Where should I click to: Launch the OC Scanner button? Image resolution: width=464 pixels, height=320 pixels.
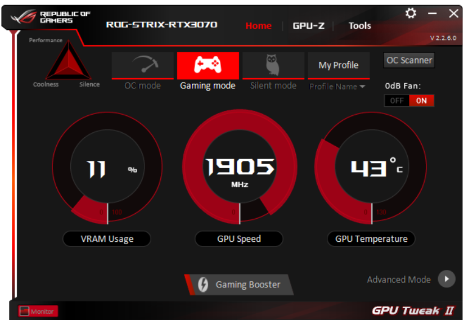click(409, 60)
